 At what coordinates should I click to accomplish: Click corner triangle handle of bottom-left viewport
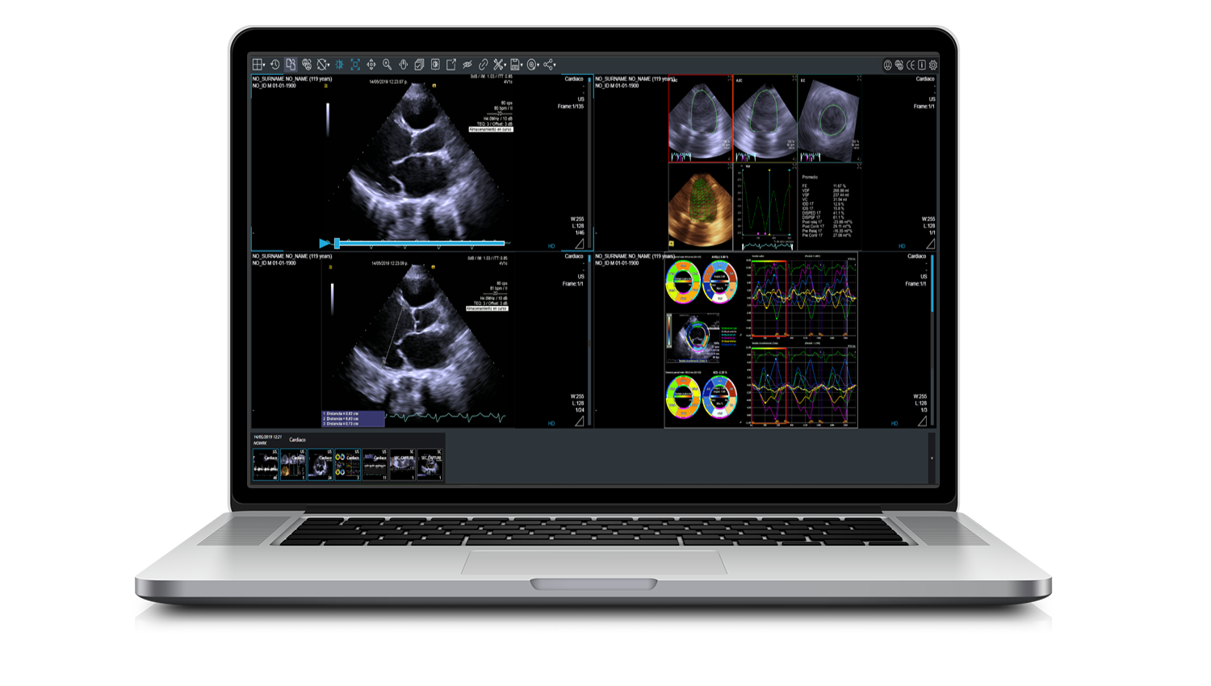[580, 420]
